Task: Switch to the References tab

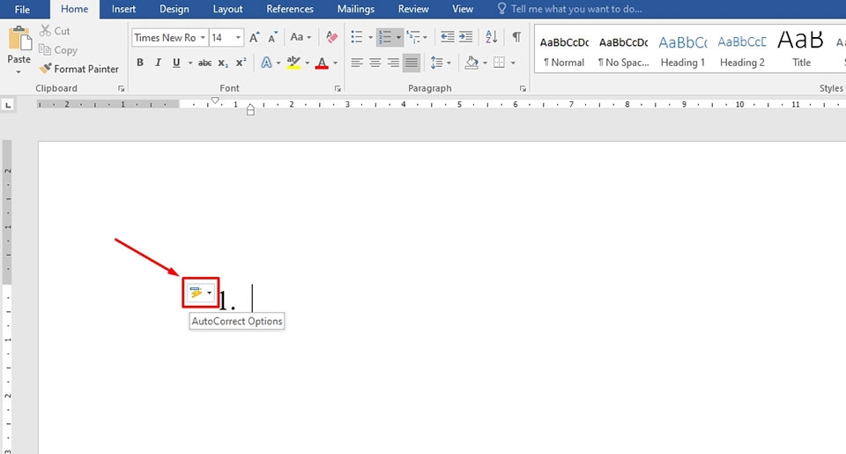Action: [x=290, y=9]
